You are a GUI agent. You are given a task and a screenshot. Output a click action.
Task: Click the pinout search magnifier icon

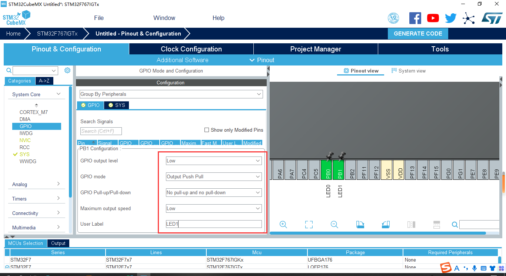455,225
